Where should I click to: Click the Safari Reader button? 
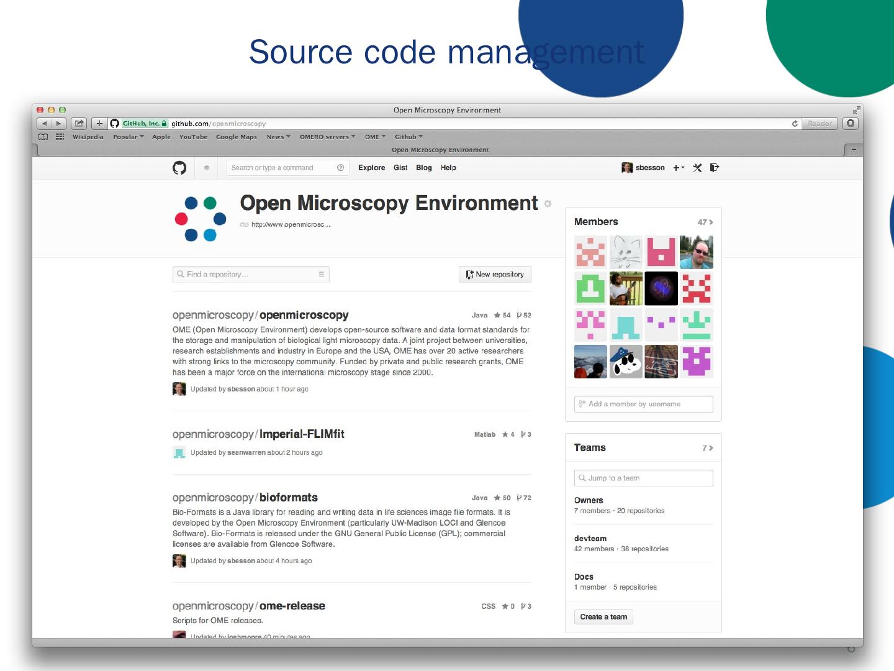[819, 124]
